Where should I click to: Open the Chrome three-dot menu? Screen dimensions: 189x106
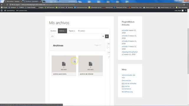click(x=188, y=5)
